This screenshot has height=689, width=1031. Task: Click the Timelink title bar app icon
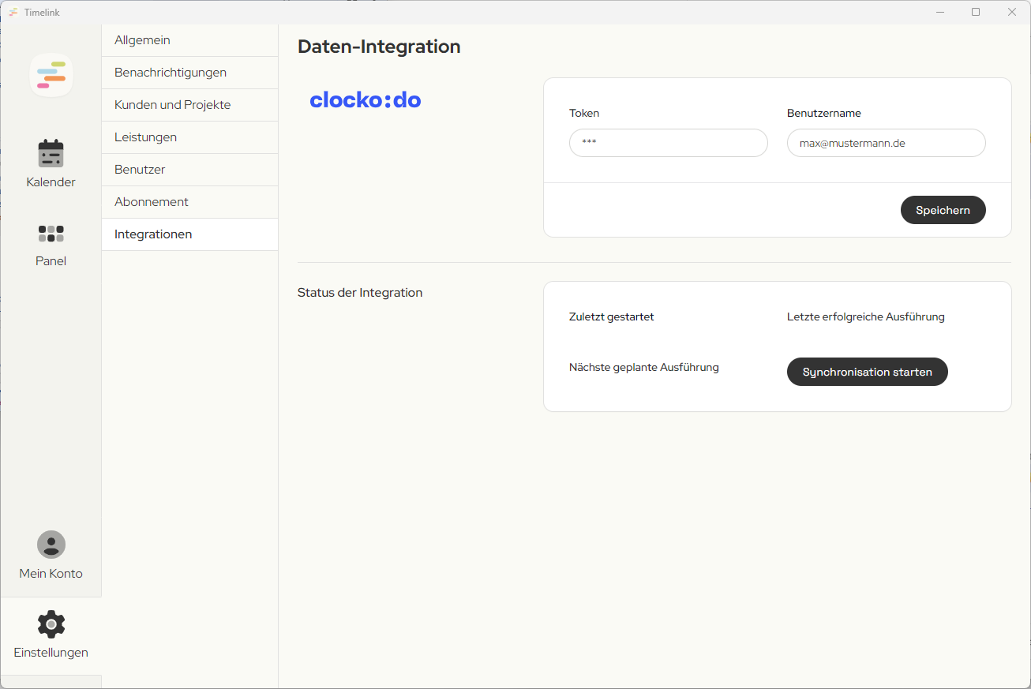[x=13, y=12]
